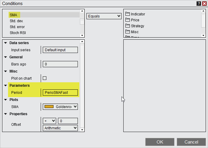Close the Conditions dialog with red X
The image size is (208, 148).
pos(204,4)
